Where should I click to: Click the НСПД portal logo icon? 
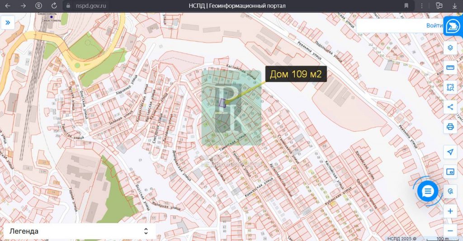coord(453,27)
